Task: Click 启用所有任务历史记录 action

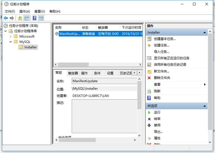Action: 170,65
